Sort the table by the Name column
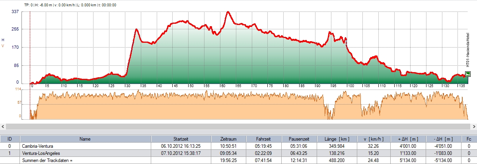477x164 pixels. [85, 139]
